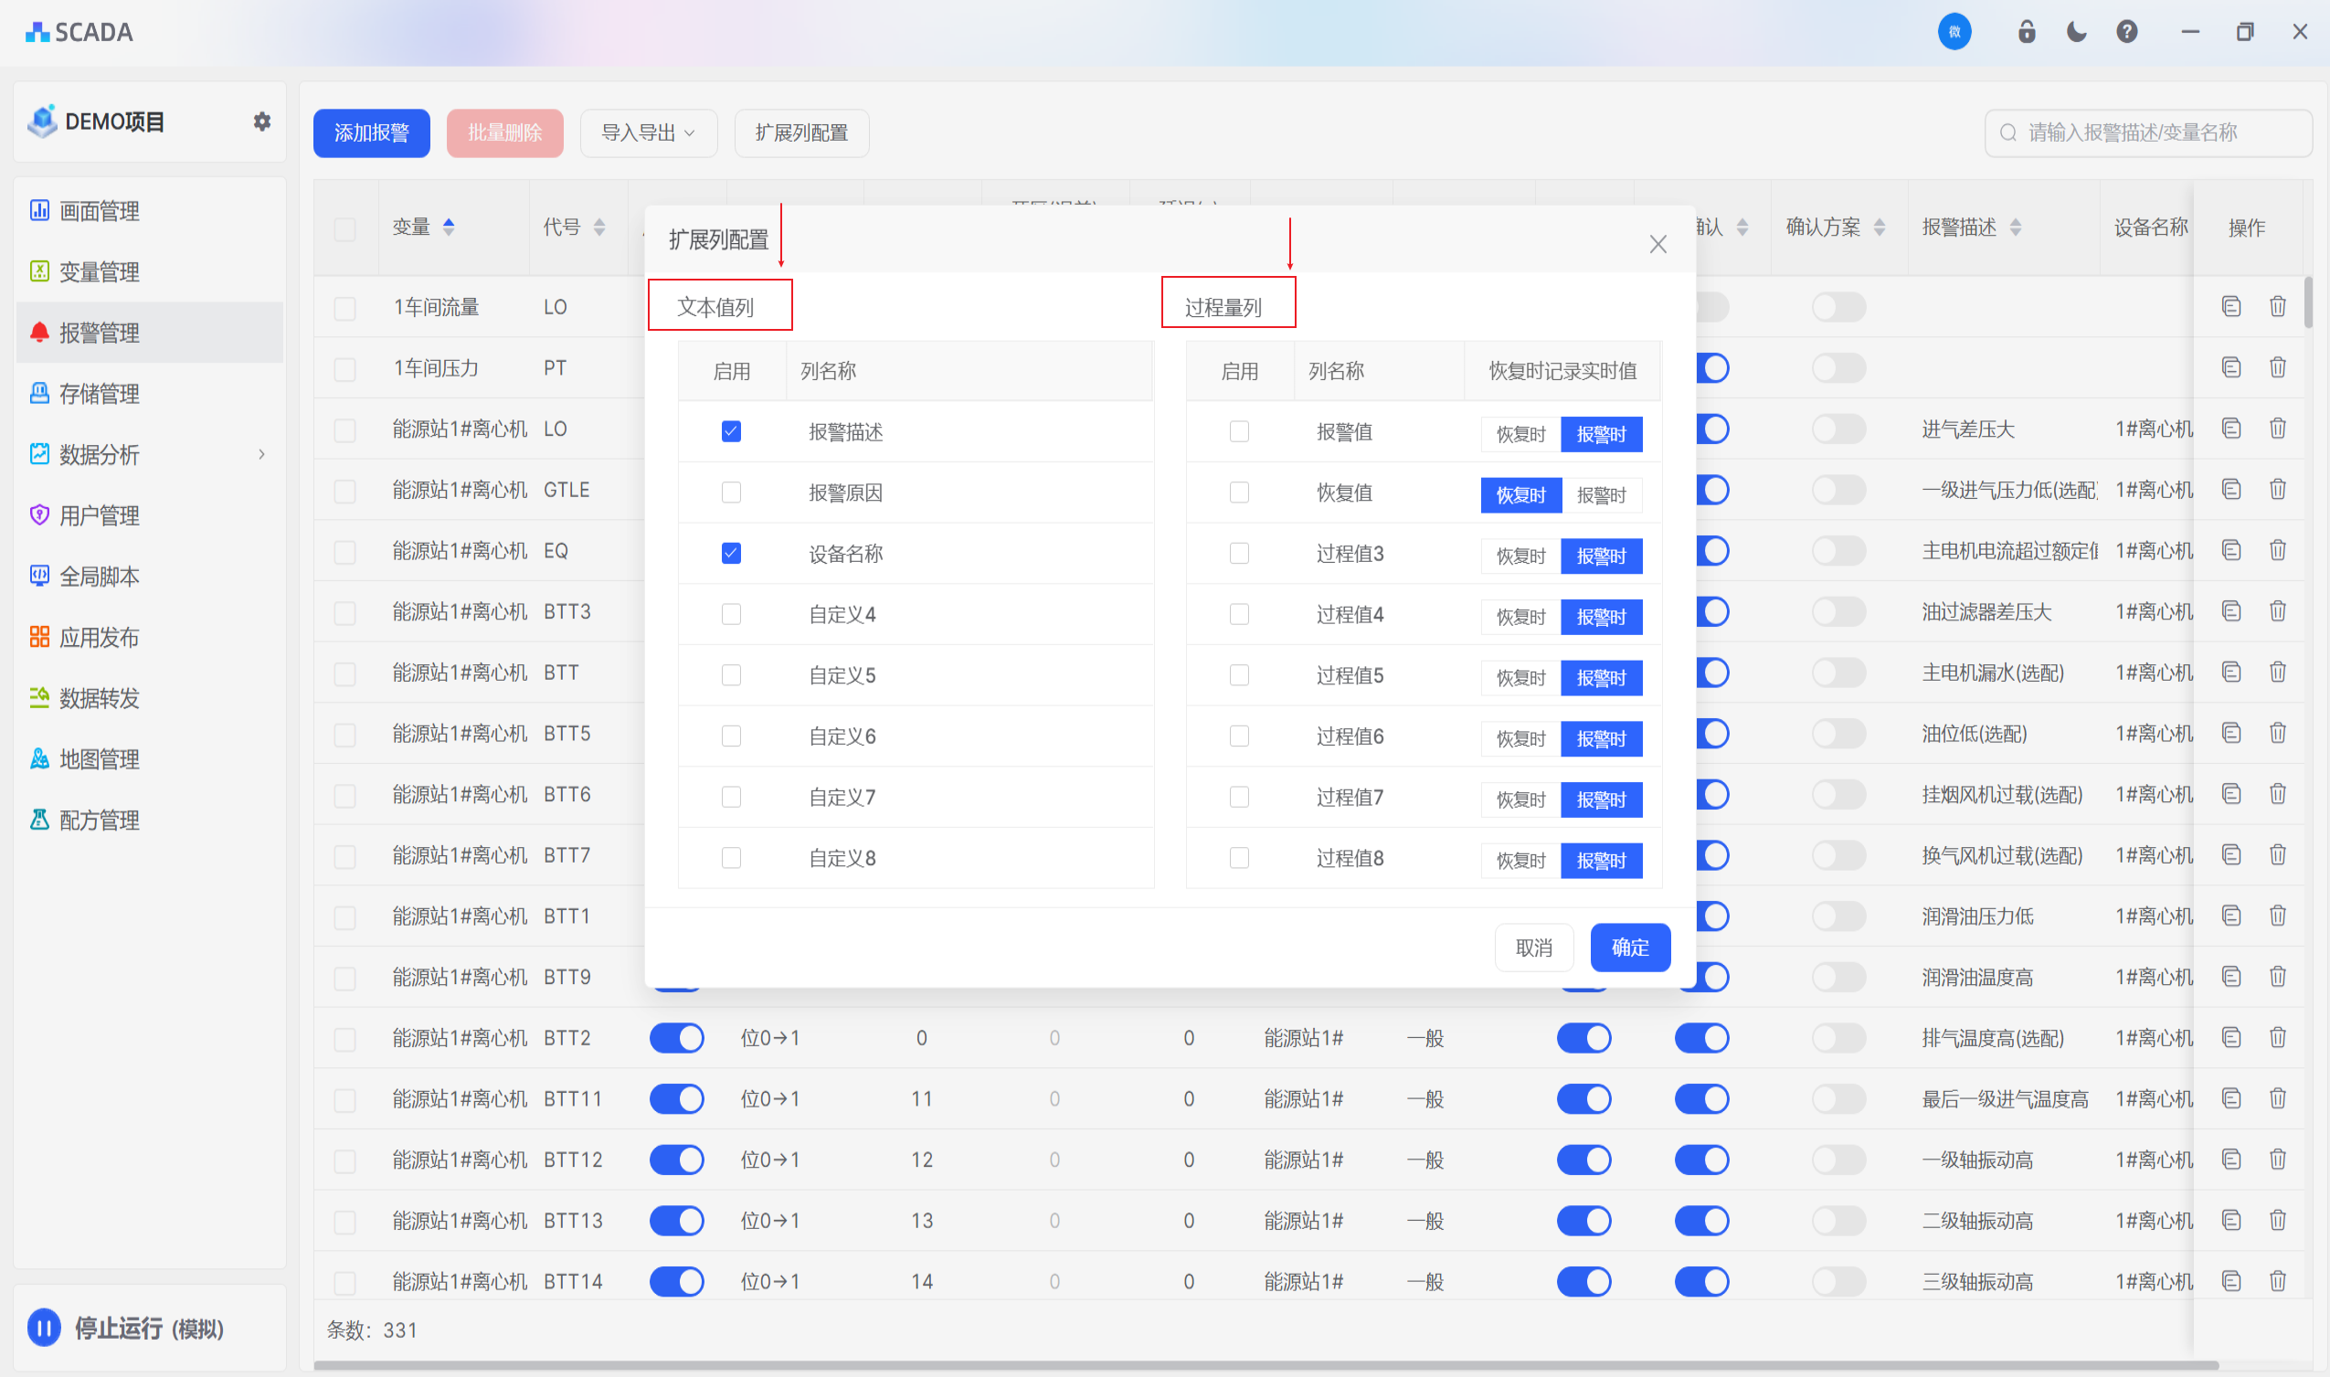The width and height of the screenshot is (2330, 1377).
Task: Click the user avatar icon
Action: point(1954,32)
